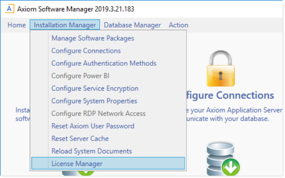
Task: Open Configure Service Encryption
Action: click(95, 89)
